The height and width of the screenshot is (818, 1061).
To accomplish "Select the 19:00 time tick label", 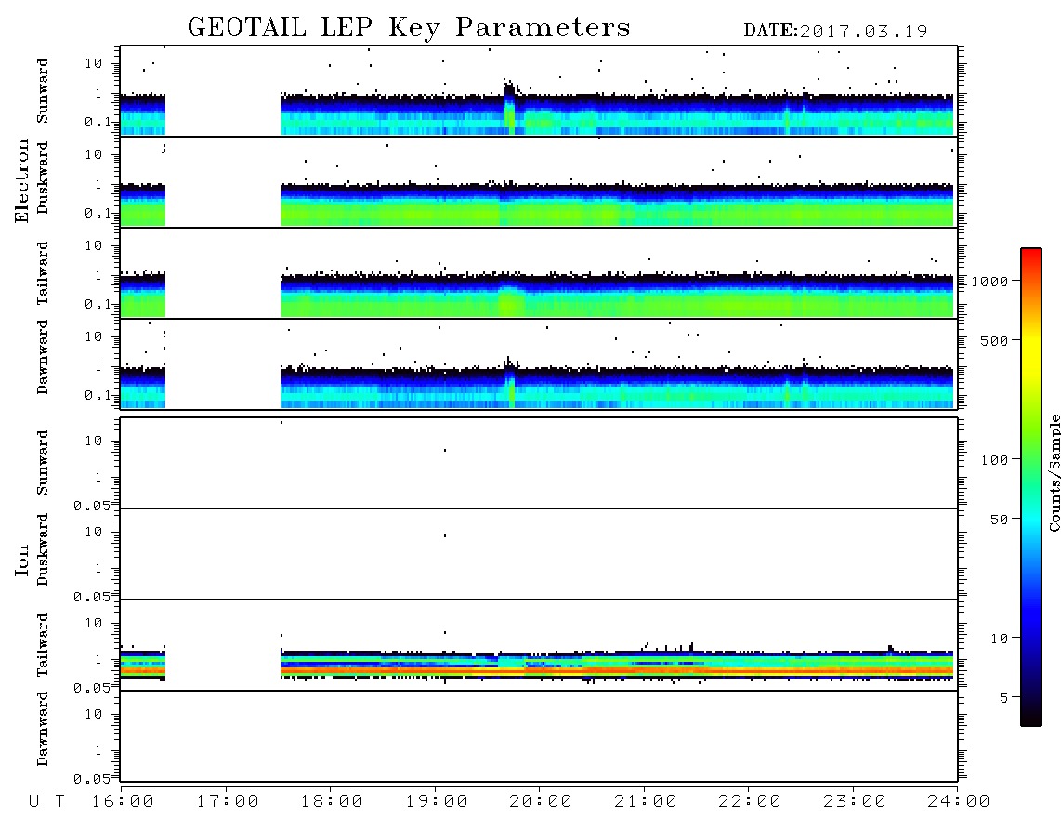I will click(437, 802).
